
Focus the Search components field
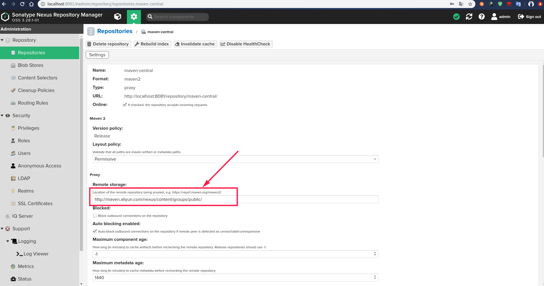pyautogui.click(x=178, y=17)
